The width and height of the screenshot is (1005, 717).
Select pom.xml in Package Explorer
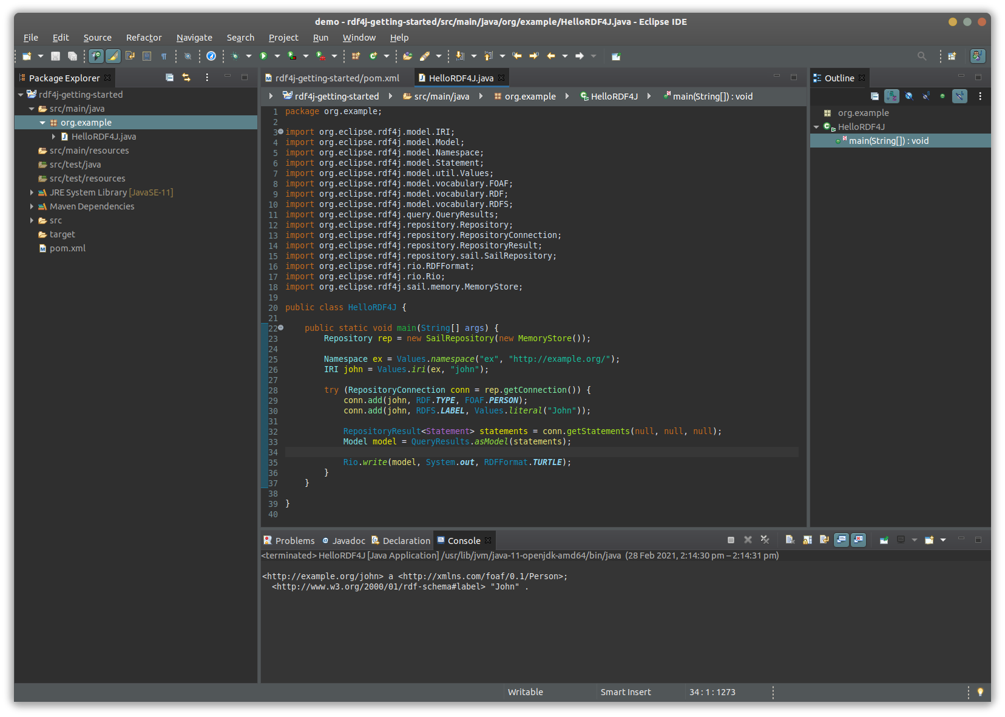point(67,248)
